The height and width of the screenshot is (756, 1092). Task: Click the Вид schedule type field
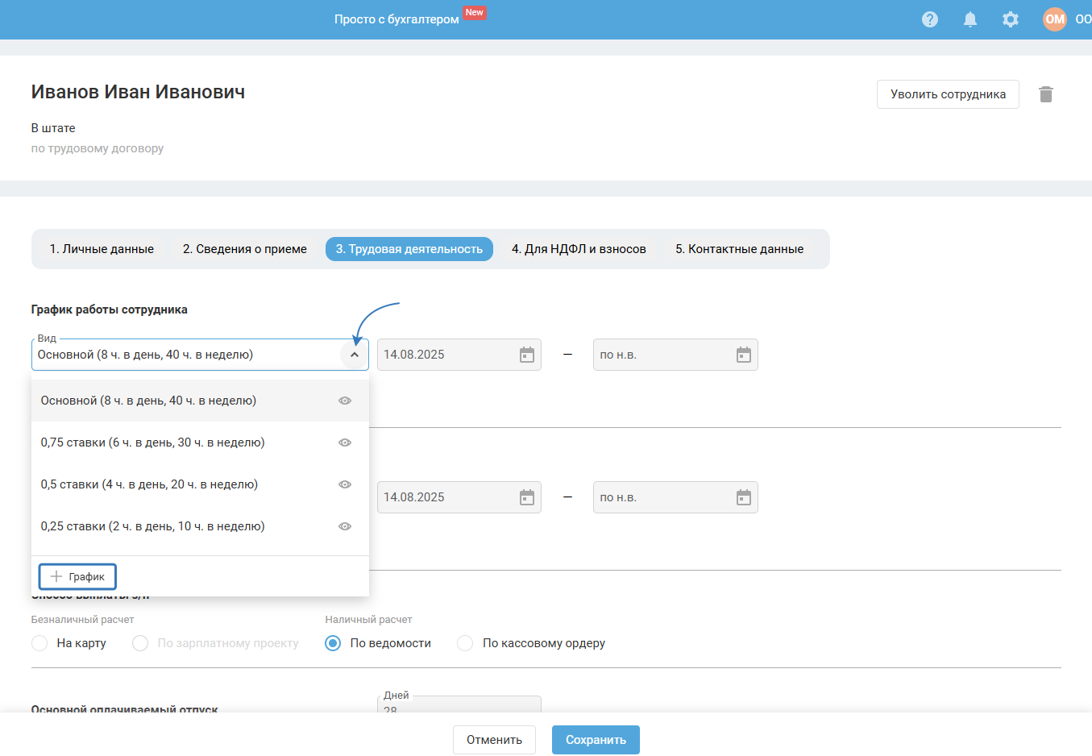(x=200, y=355)
